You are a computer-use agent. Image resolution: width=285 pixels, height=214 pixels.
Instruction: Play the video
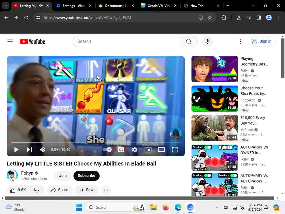(x=16, y=150)
